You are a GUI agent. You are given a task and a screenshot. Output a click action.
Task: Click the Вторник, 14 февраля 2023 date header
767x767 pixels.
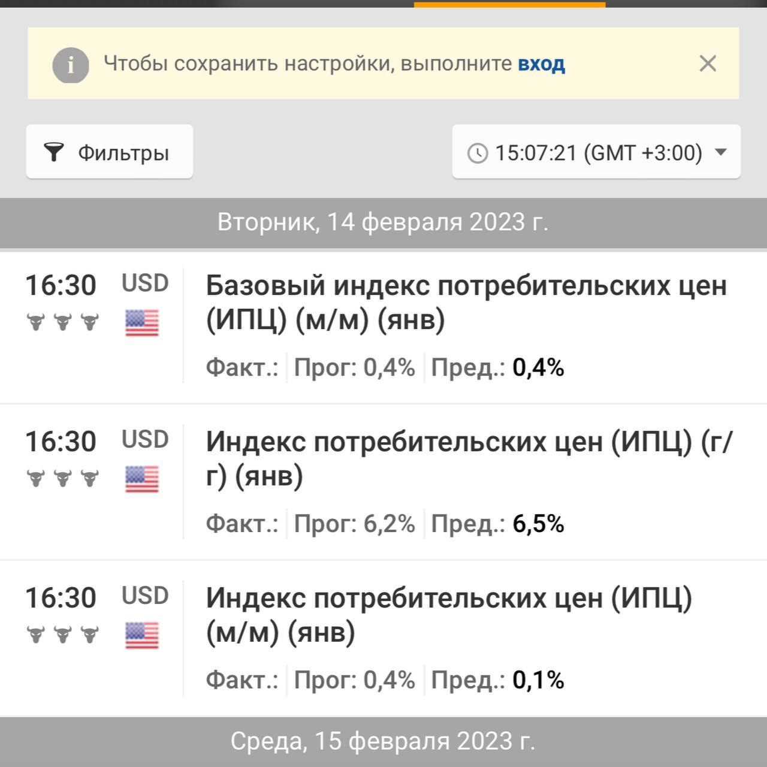(383, 222)
